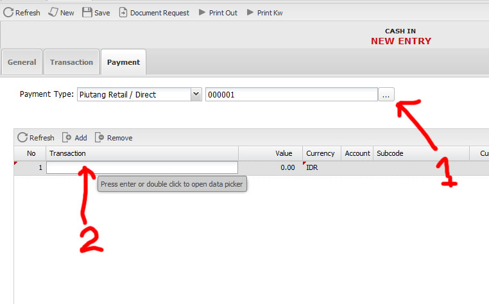Click the IDR currency cell
Viewport: 489px width, 304px height.
pyautogui.click(x=321, y=167)
